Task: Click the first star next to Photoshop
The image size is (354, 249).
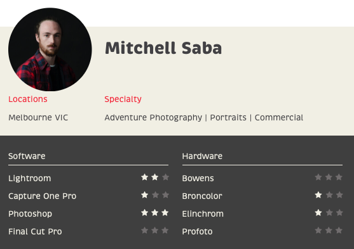Action: (x=144, y=212)
